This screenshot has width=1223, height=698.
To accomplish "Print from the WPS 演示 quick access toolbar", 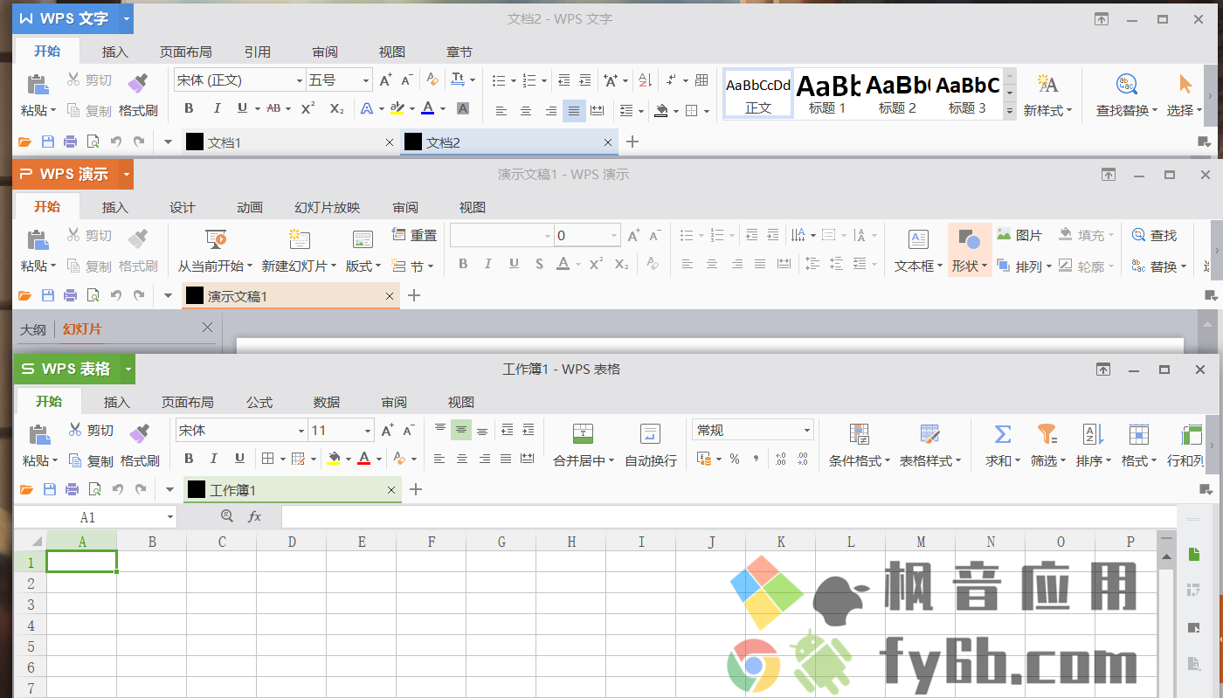I will point(71,295).
